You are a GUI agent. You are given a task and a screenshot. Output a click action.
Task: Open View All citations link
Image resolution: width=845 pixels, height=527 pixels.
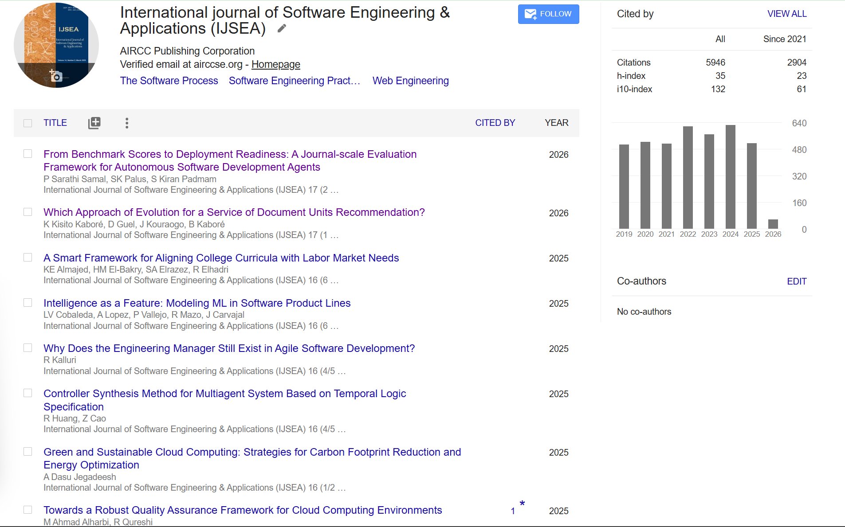coord(787,14)
